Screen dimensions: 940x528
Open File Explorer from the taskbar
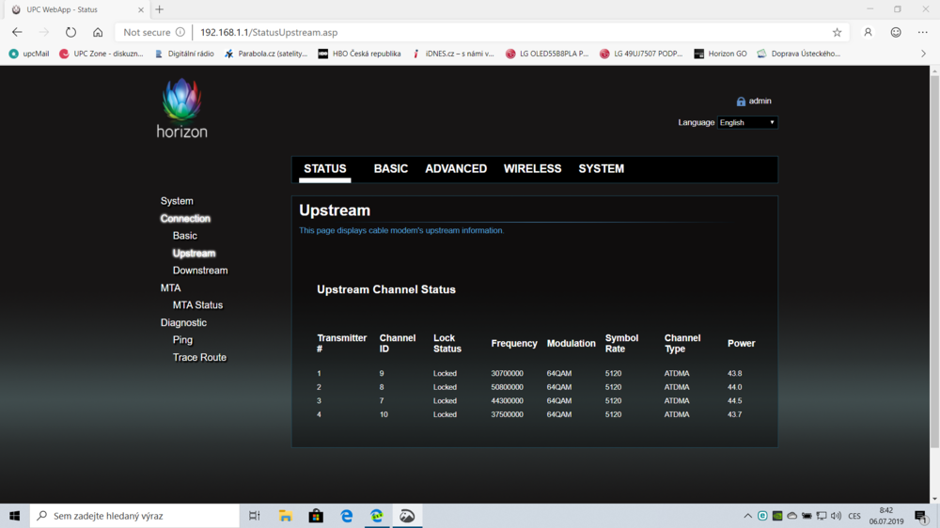point(286,516)
